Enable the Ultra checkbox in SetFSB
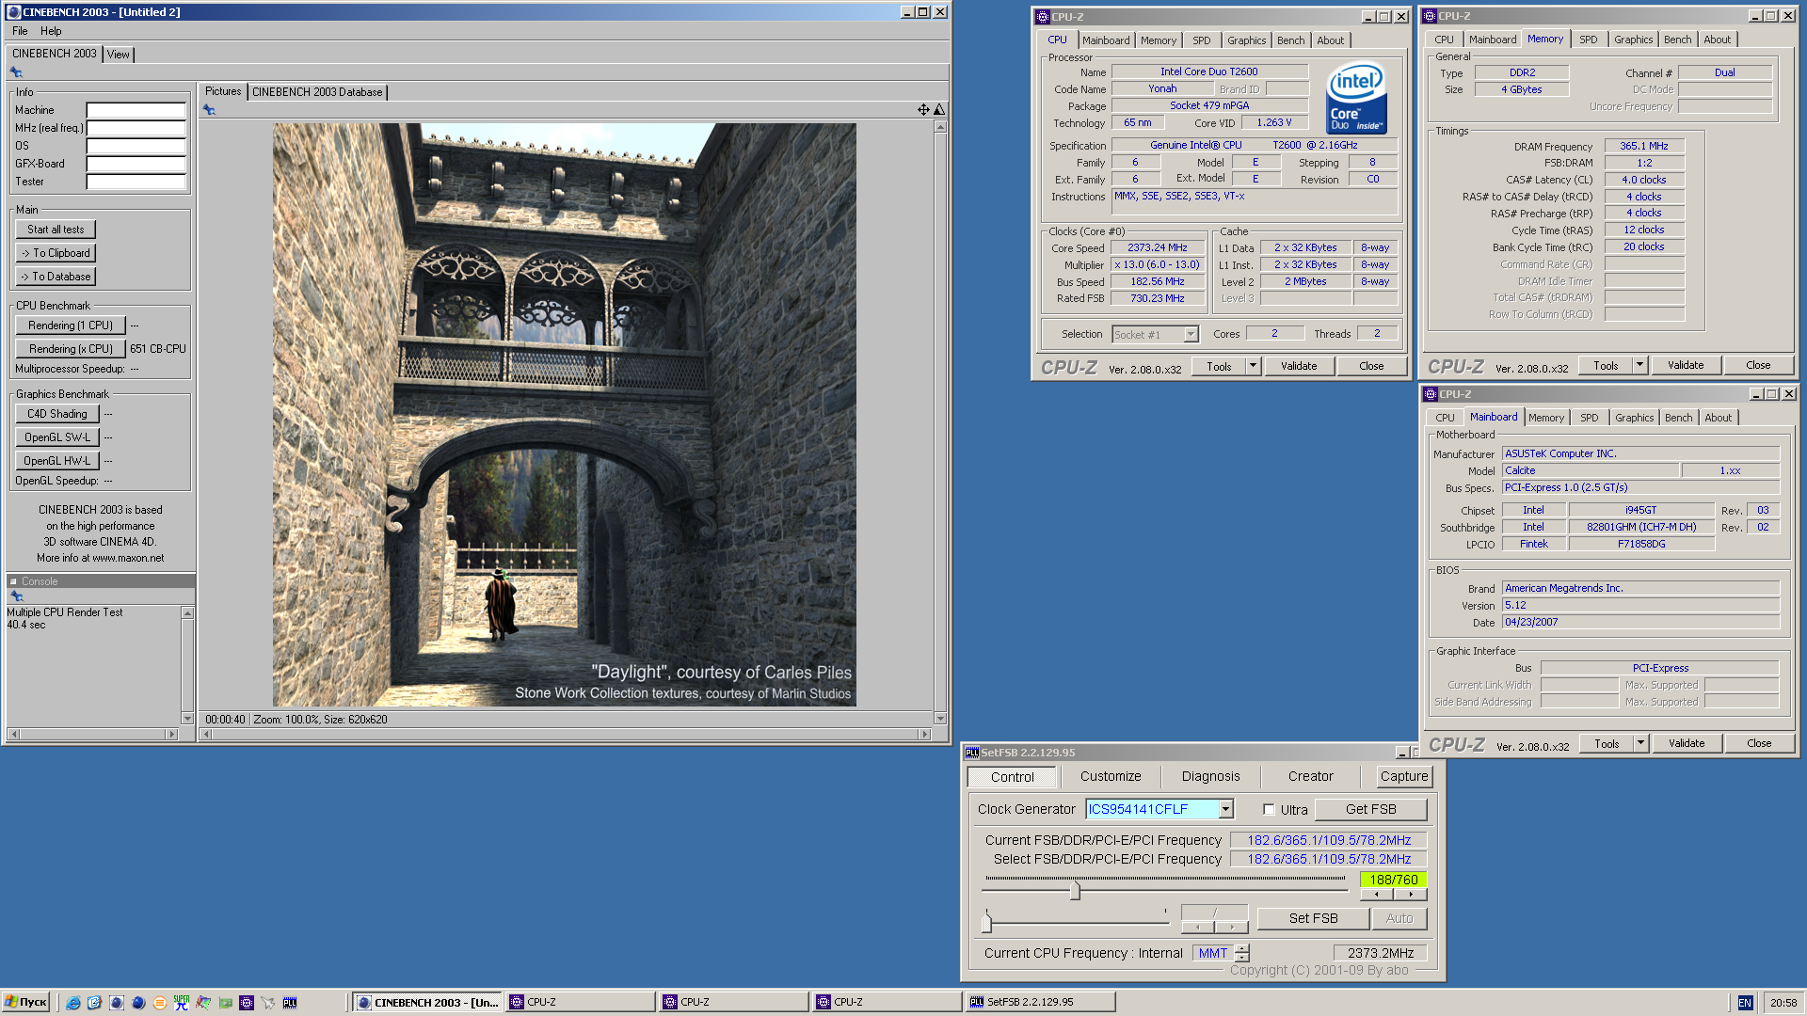The image size is (1807, 1016). [x=1269, y=809]
